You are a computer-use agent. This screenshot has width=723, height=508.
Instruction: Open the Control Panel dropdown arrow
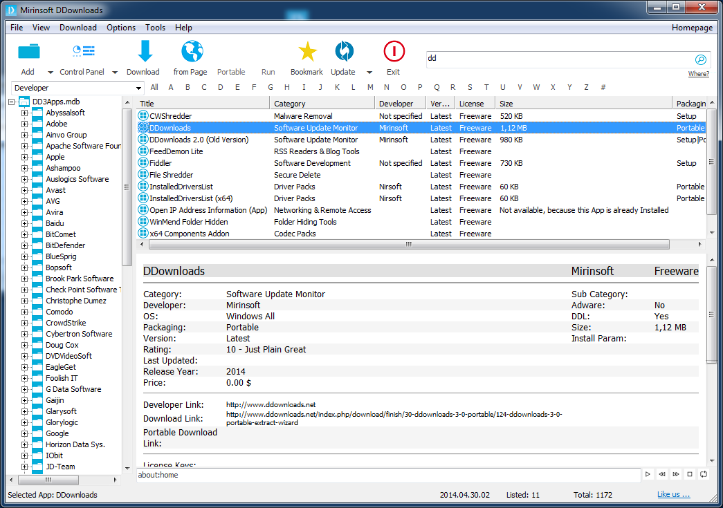point(115,73)
